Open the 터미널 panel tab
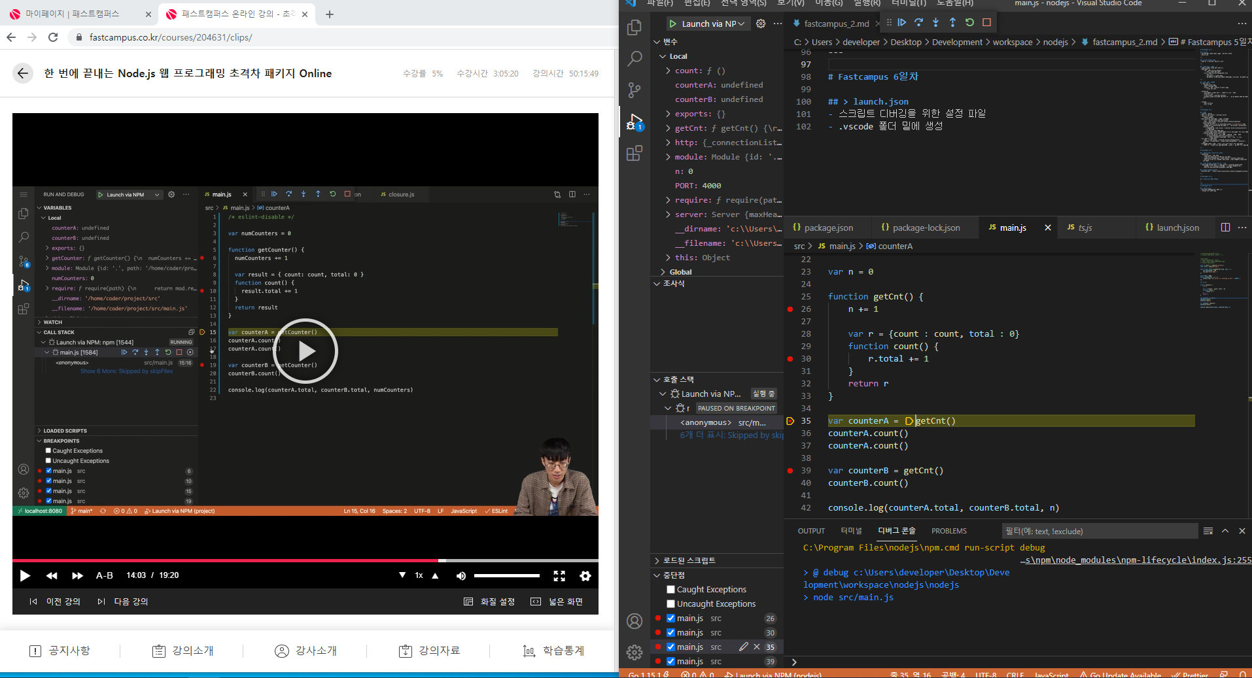Image resolution: width=1252 pixels, height=678 pixels. coord(851,531)
